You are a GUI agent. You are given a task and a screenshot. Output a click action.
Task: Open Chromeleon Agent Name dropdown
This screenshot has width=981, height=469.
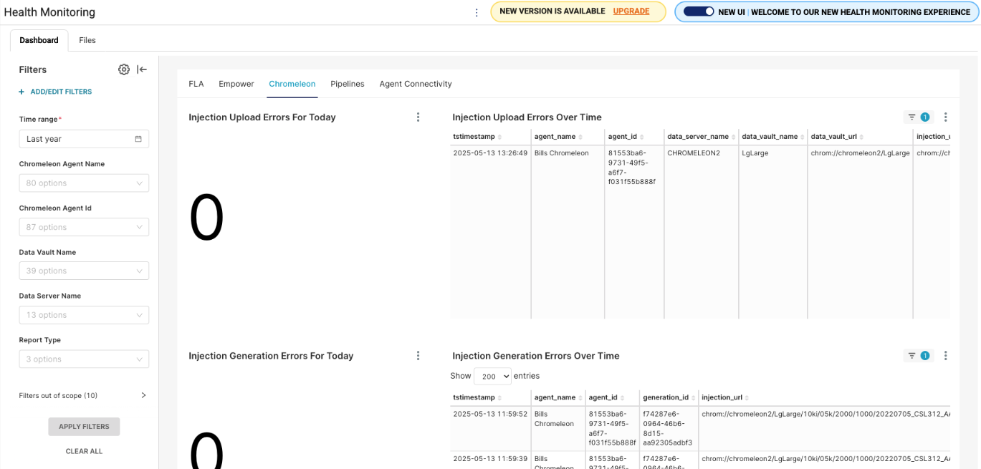click(84, 183)
